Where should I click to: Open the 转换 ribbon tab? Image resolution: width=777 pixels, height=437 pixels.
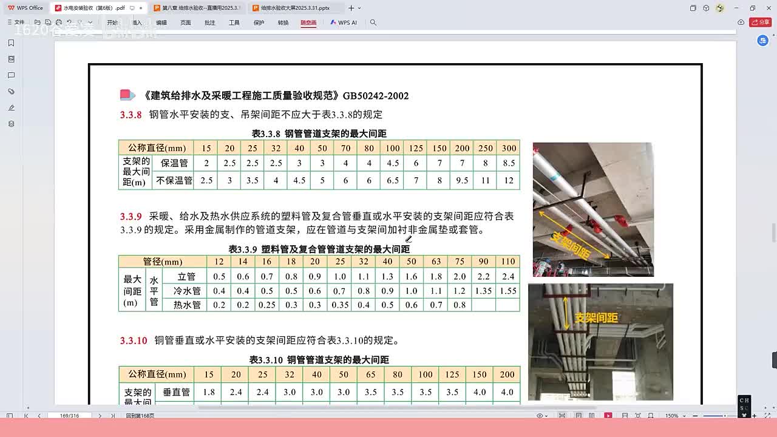[283, 22]
